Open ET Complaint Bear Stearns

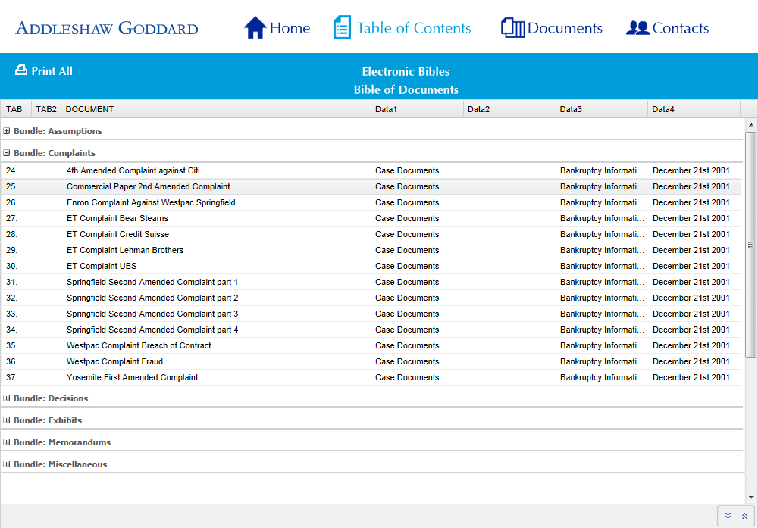tap(117, 218)
